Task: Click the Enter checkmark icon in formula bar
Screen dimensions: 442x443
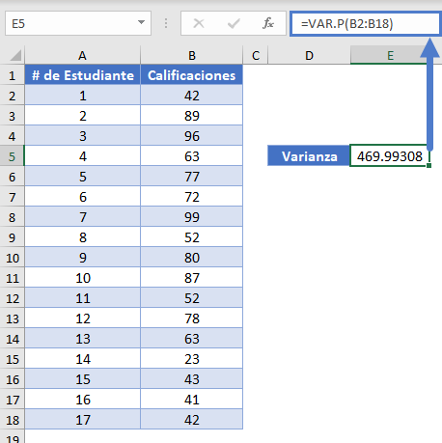Action: 234,23
